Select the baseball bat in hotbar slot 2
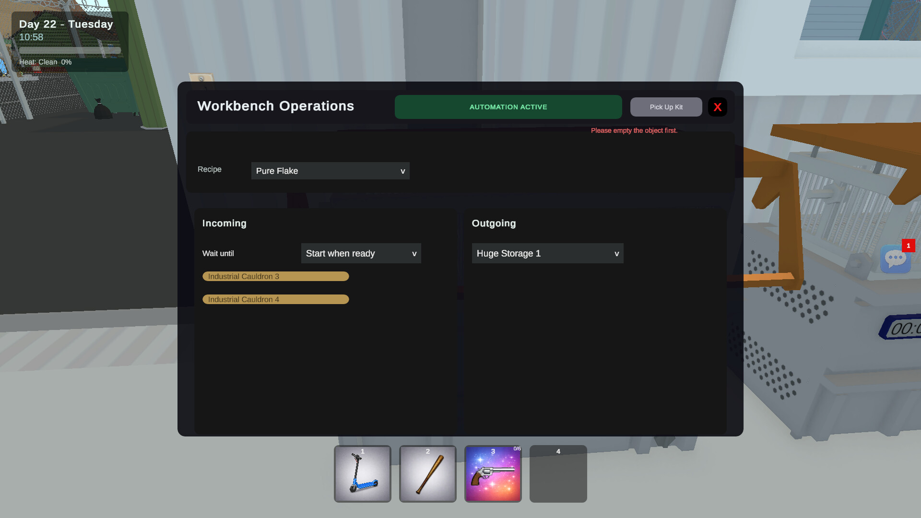The width and height of the screenshot is (921, 518). [428, 474]
